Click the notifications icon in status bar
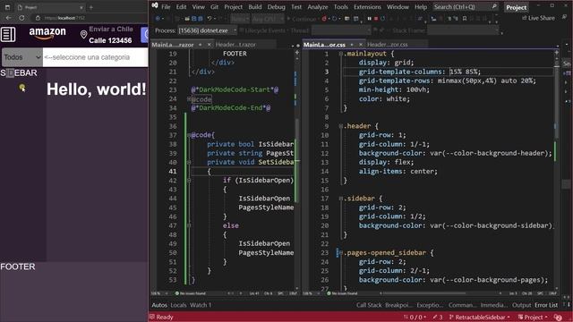Viewport: 573px width, 322px height. 558,318
